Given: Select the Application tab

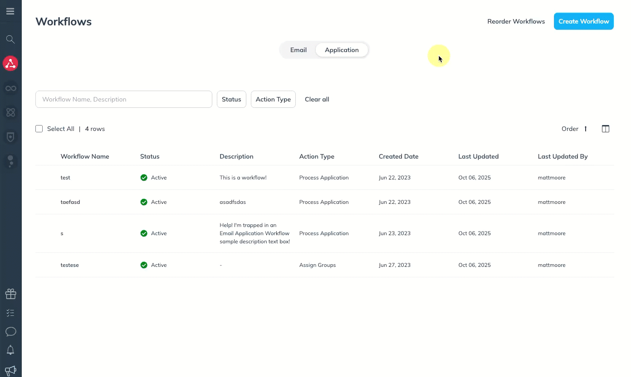Looking at the screenshot, I should coord(342,50).
